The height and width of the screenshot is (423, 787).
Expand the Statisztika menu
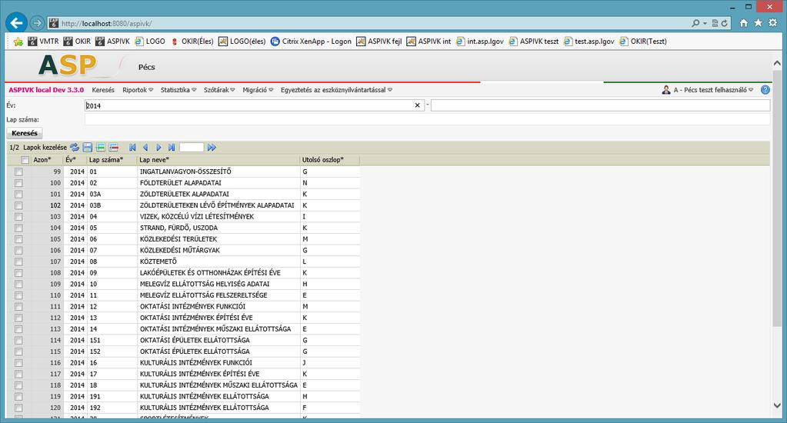tap(178, 90)
